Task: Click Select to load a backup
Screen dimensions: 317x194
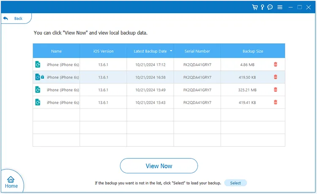Action: click(235, 183)
